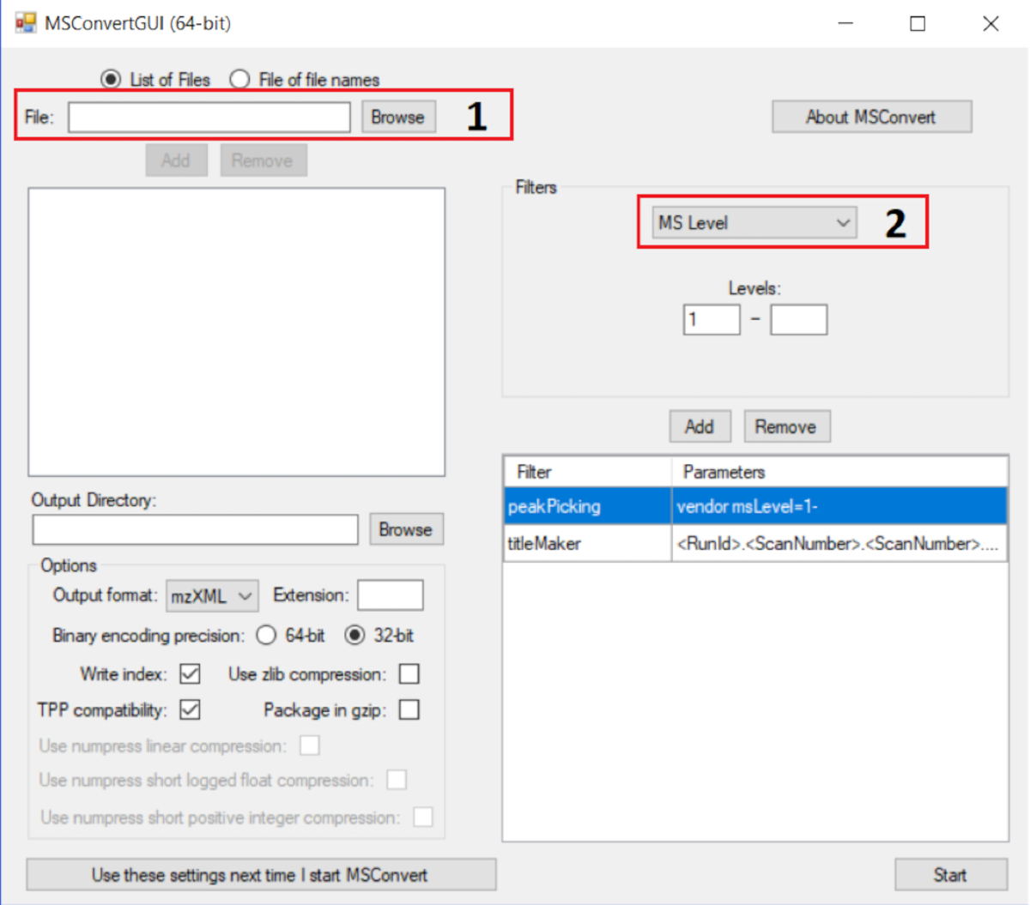Minimize the MSConvertGUI window
Viewport: 1030px width, 905px height.
click(845, 23)
